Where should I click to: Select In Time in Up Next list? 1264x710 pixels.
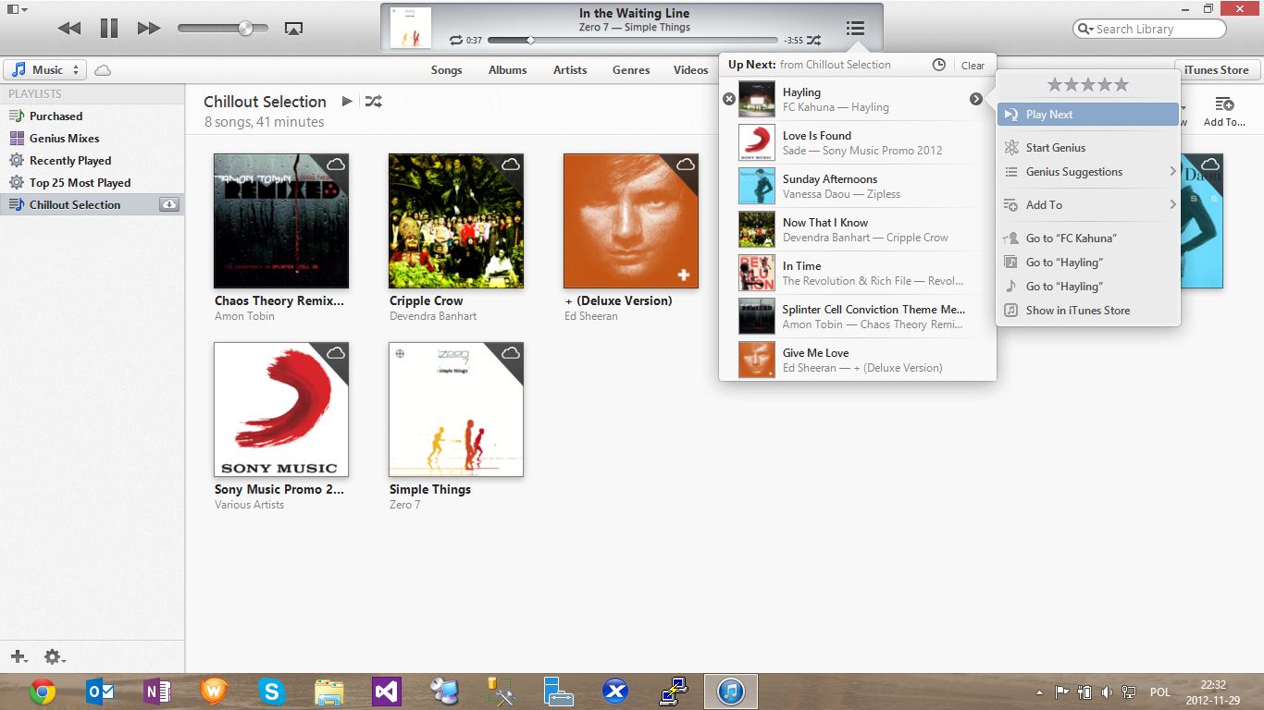[x=858, y=273]
